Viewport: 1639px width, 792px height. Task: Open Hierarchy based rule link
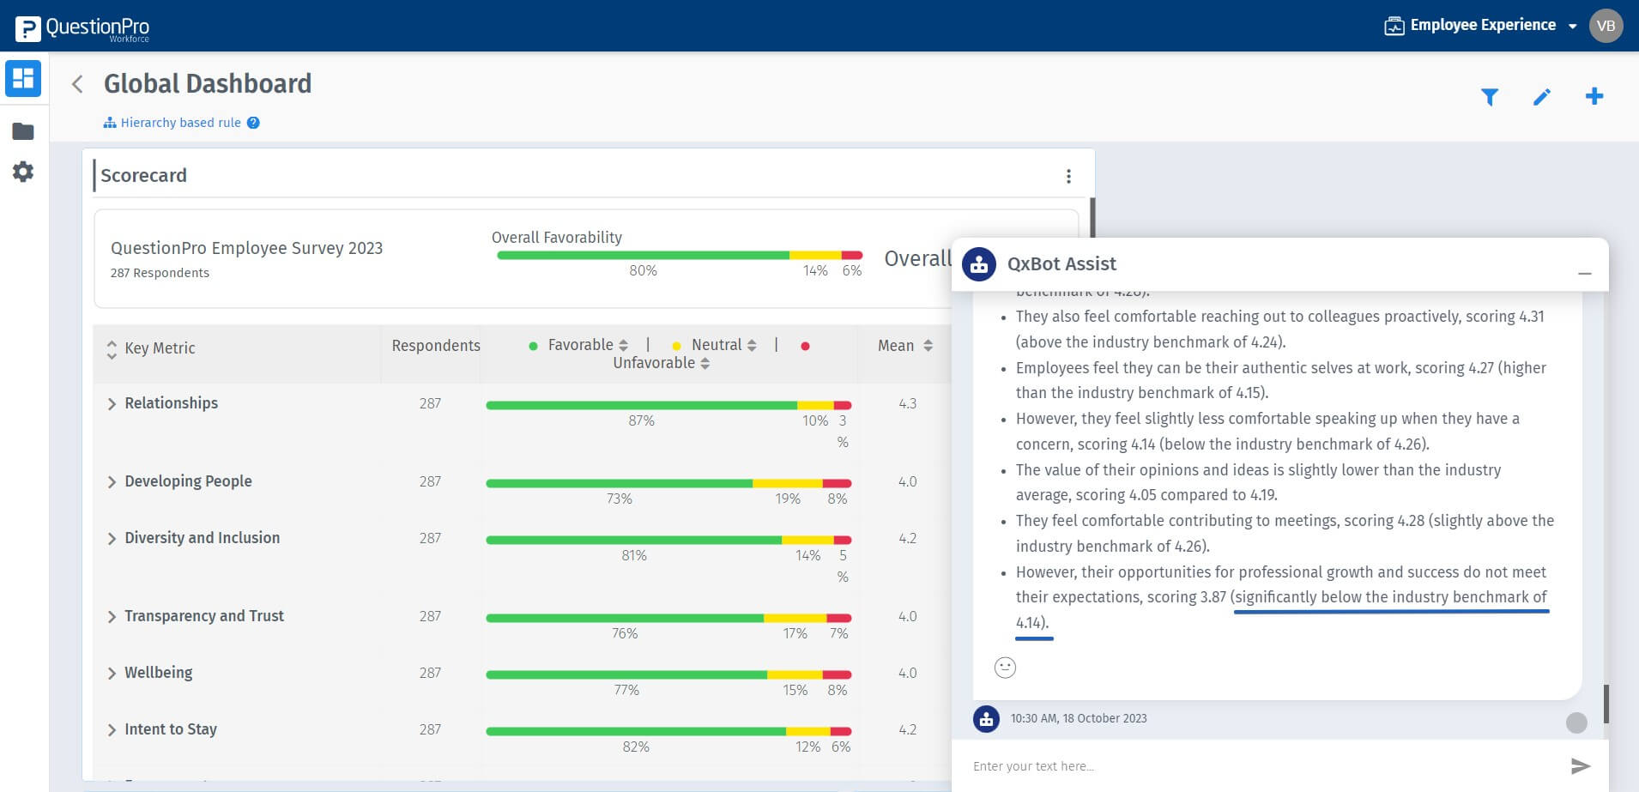[180, 123]
